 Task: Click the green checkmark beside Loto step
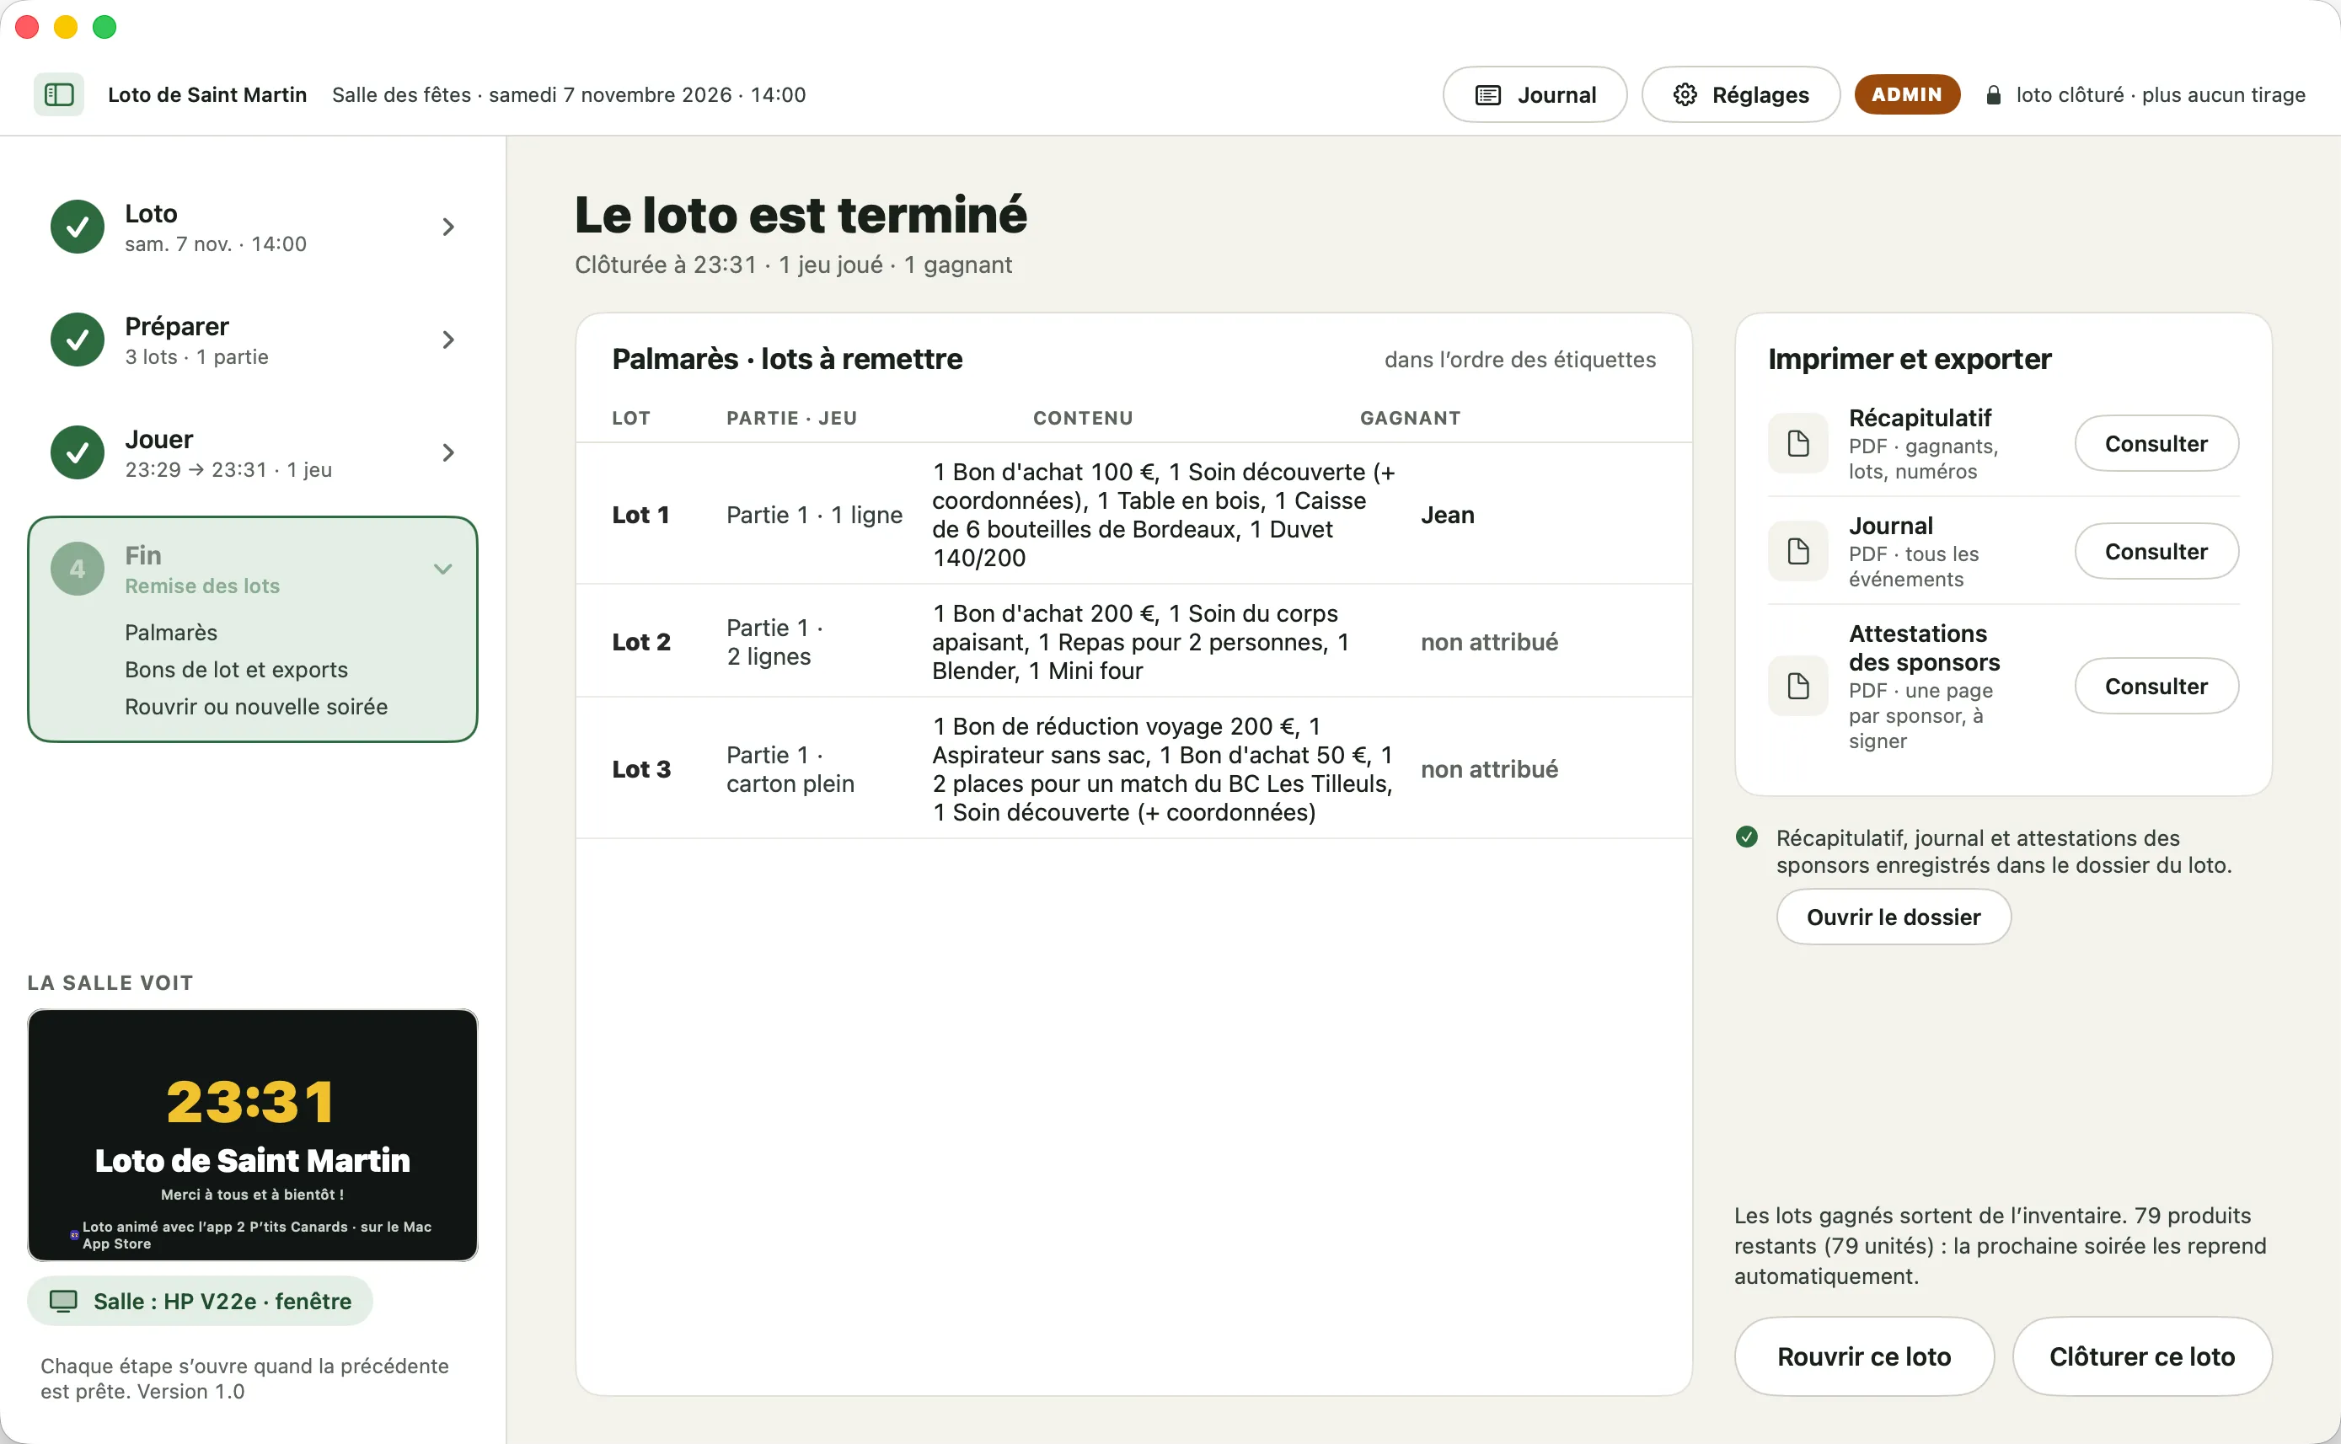[x=78, y=227]
